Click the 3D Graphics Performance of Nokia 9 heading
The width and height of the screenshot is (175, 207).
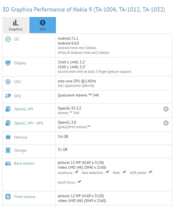pyautogui.click(x=84, y=10)
